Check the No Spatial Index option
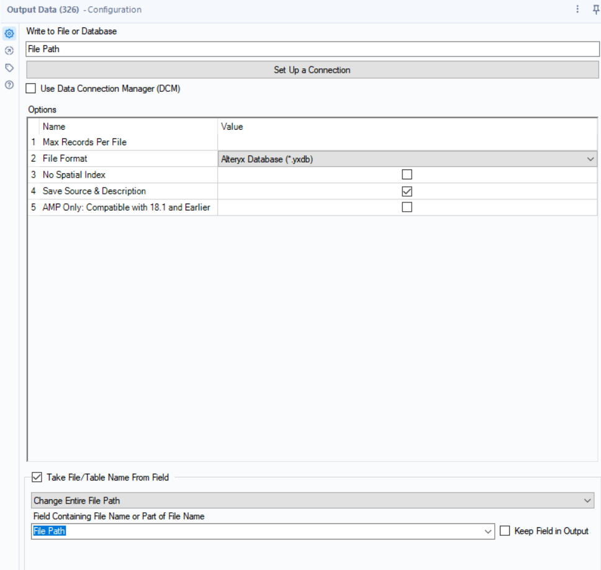The width and height of the screenshot is (601, 570). (x=407, y=174)
